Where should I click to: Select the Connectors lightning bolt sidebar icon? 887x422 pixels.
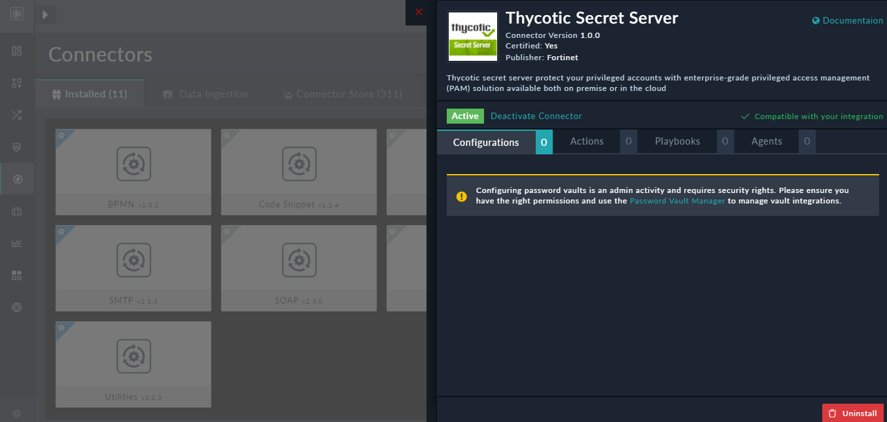point(16,179)
